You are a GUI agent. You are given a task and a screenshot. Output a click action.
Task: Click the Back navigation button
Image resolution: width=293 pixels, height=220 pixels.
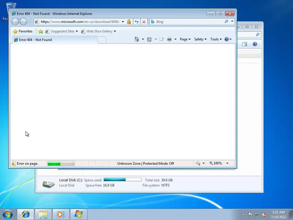(15, 22)
